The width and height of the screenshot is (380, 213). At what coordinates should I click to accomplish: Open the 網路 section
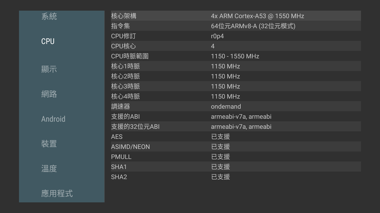point(49,94)
